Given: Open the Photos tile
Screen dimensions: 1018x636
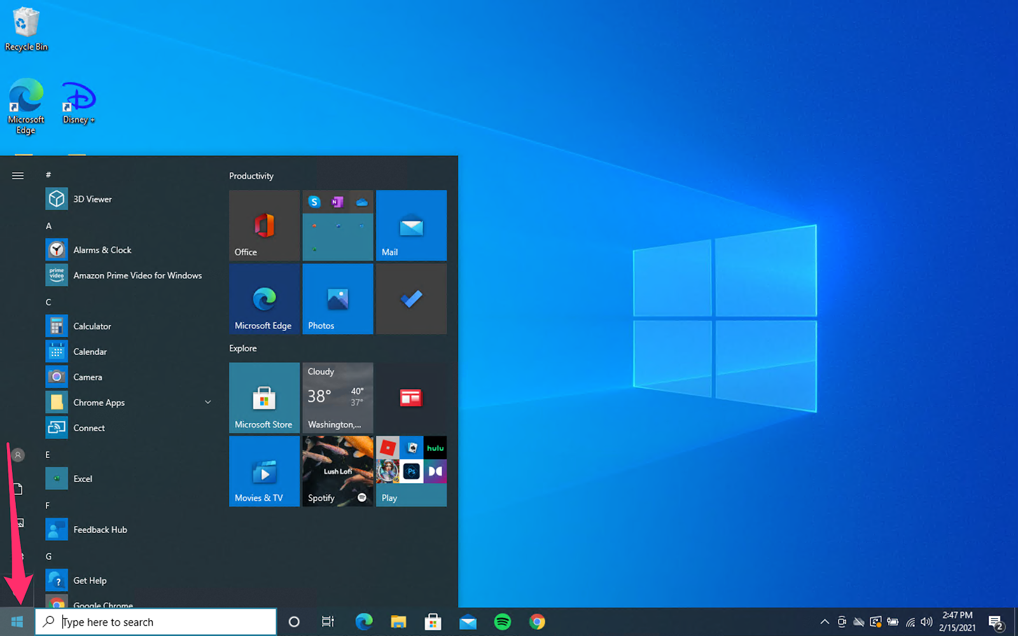Looking at the screenshot, I should click(338, 299).
